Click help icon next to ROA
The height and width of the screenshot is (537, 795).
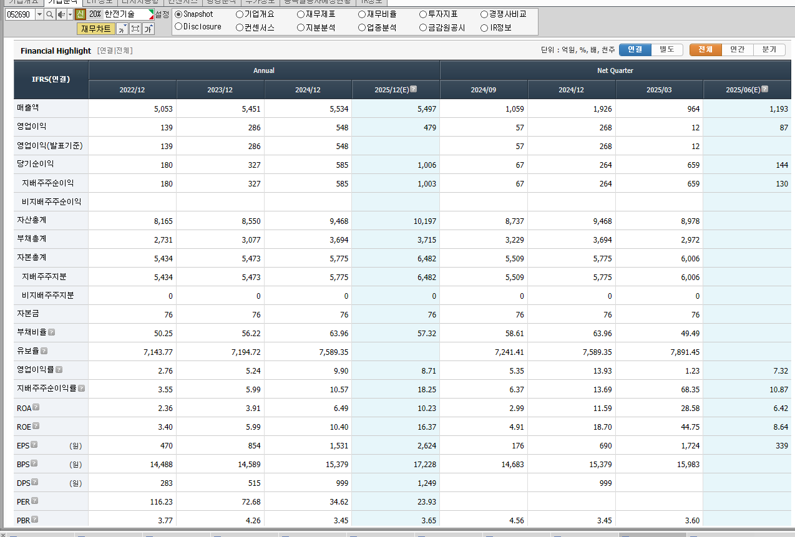click(36, 407)
